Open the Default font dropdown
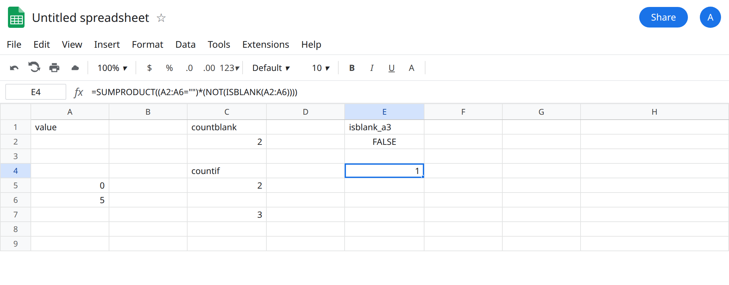Image resolution: width=729 pixels, height=285 pixels. [271, 68]
